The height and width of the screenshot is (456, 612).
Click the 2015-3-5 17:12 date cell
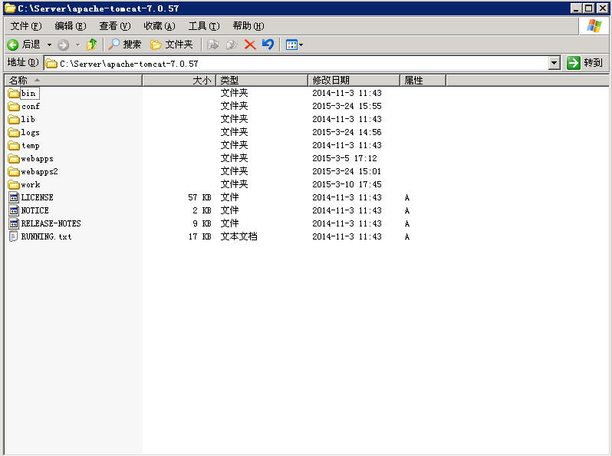pyautogui.click(x=344, y=158)
